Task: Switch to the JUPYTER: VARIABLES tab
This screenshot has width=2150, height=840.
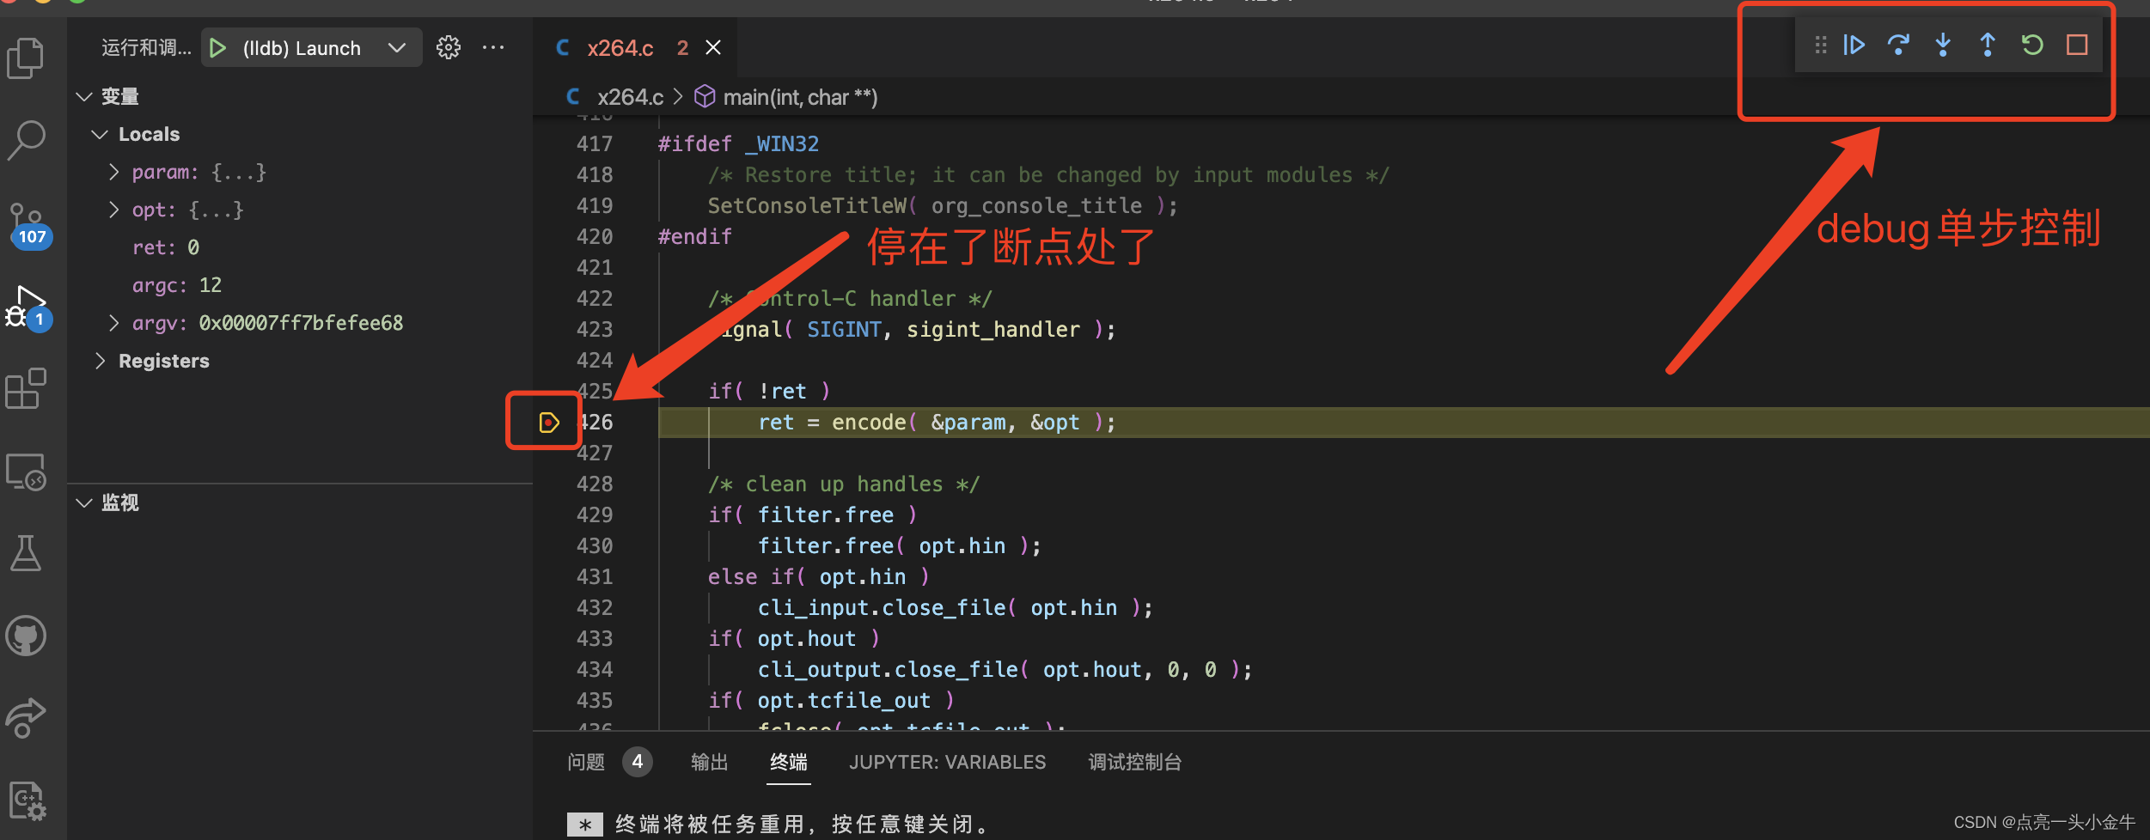Action: (948, 762)
